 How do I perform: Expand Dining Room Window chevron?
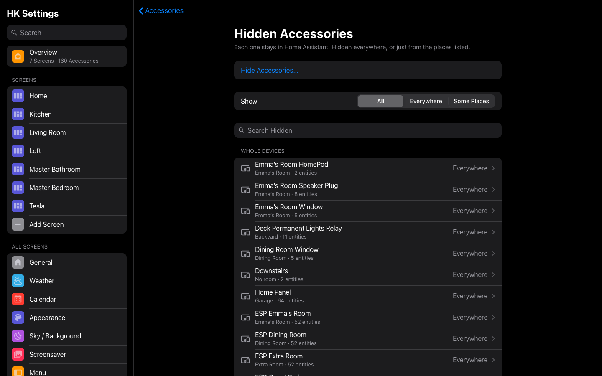[x=493, y=254]
